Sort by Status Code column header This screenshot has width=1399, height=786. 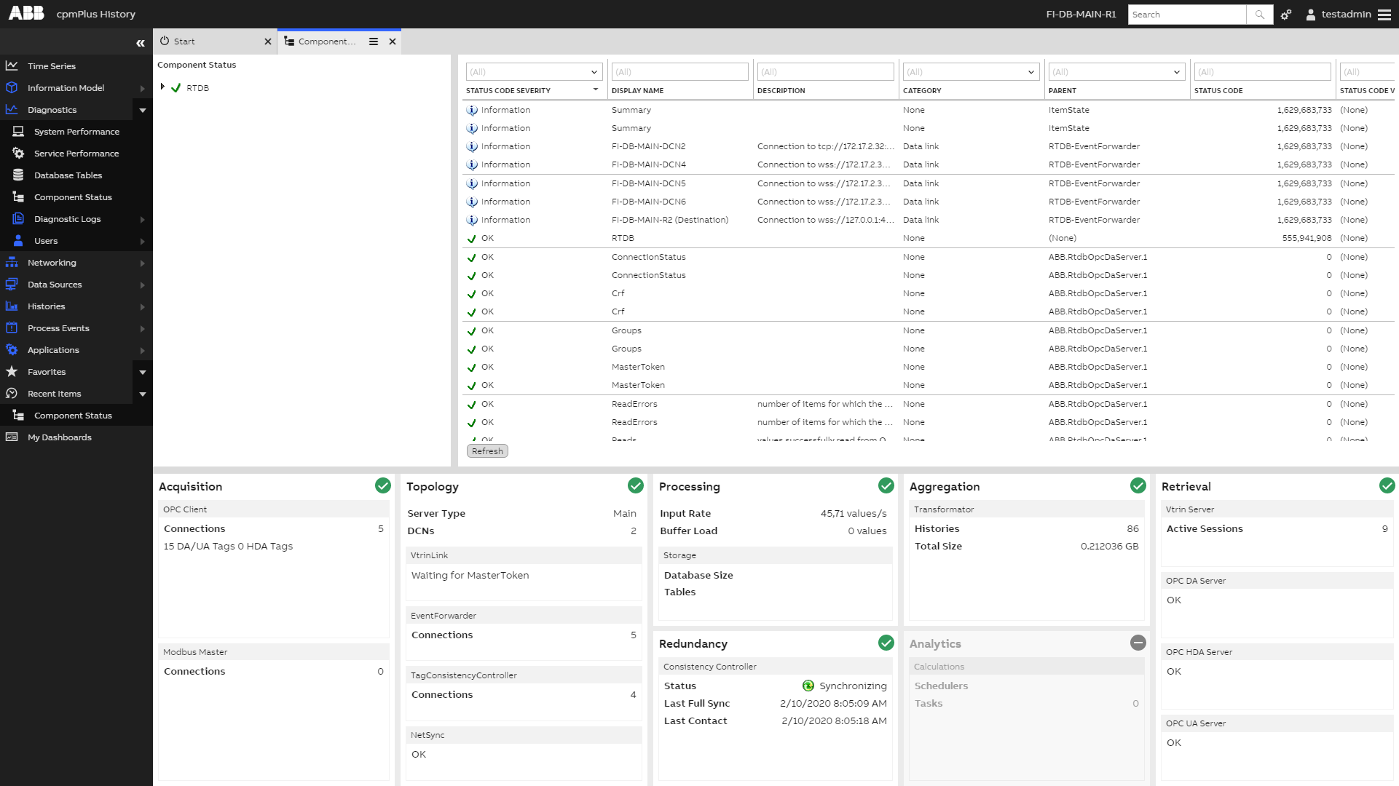[1218, 91]
